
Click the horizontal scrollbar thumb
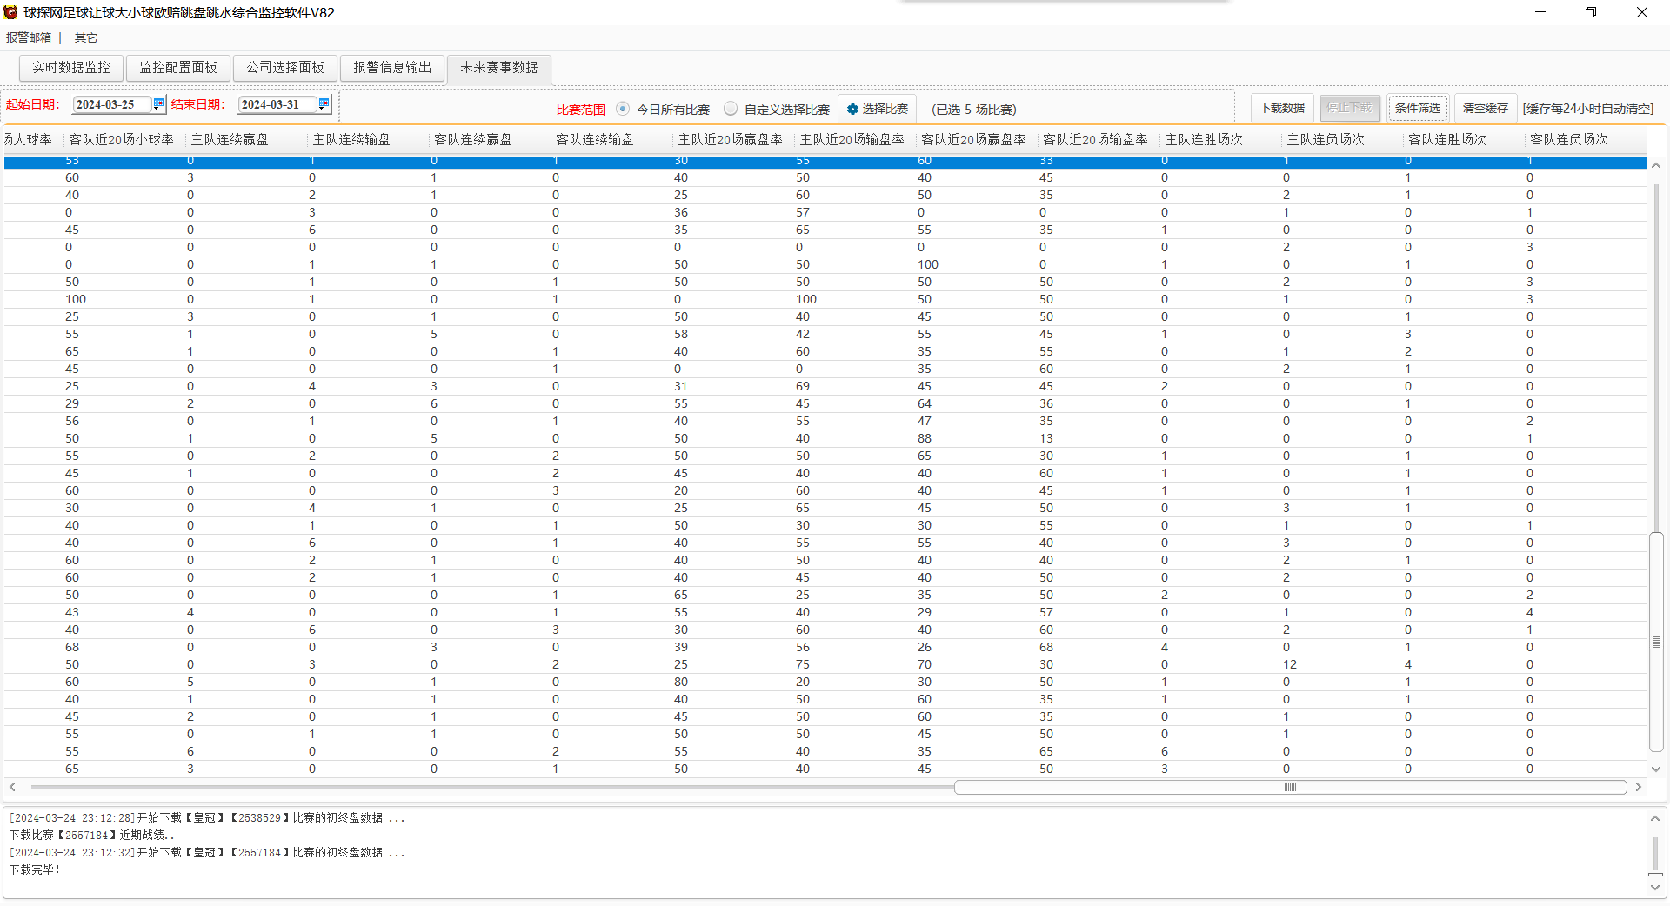[1290, 787]
